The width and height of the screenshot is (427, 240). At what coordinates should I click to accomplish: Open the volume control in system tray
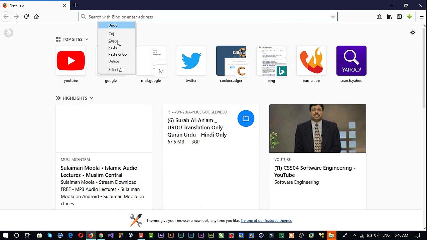(377, 235)
